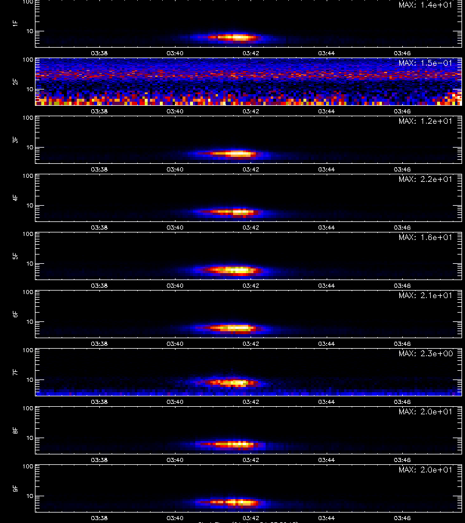Click the 03:44 tick label under 6F panel
465x523 pixels.
(326, 344)
